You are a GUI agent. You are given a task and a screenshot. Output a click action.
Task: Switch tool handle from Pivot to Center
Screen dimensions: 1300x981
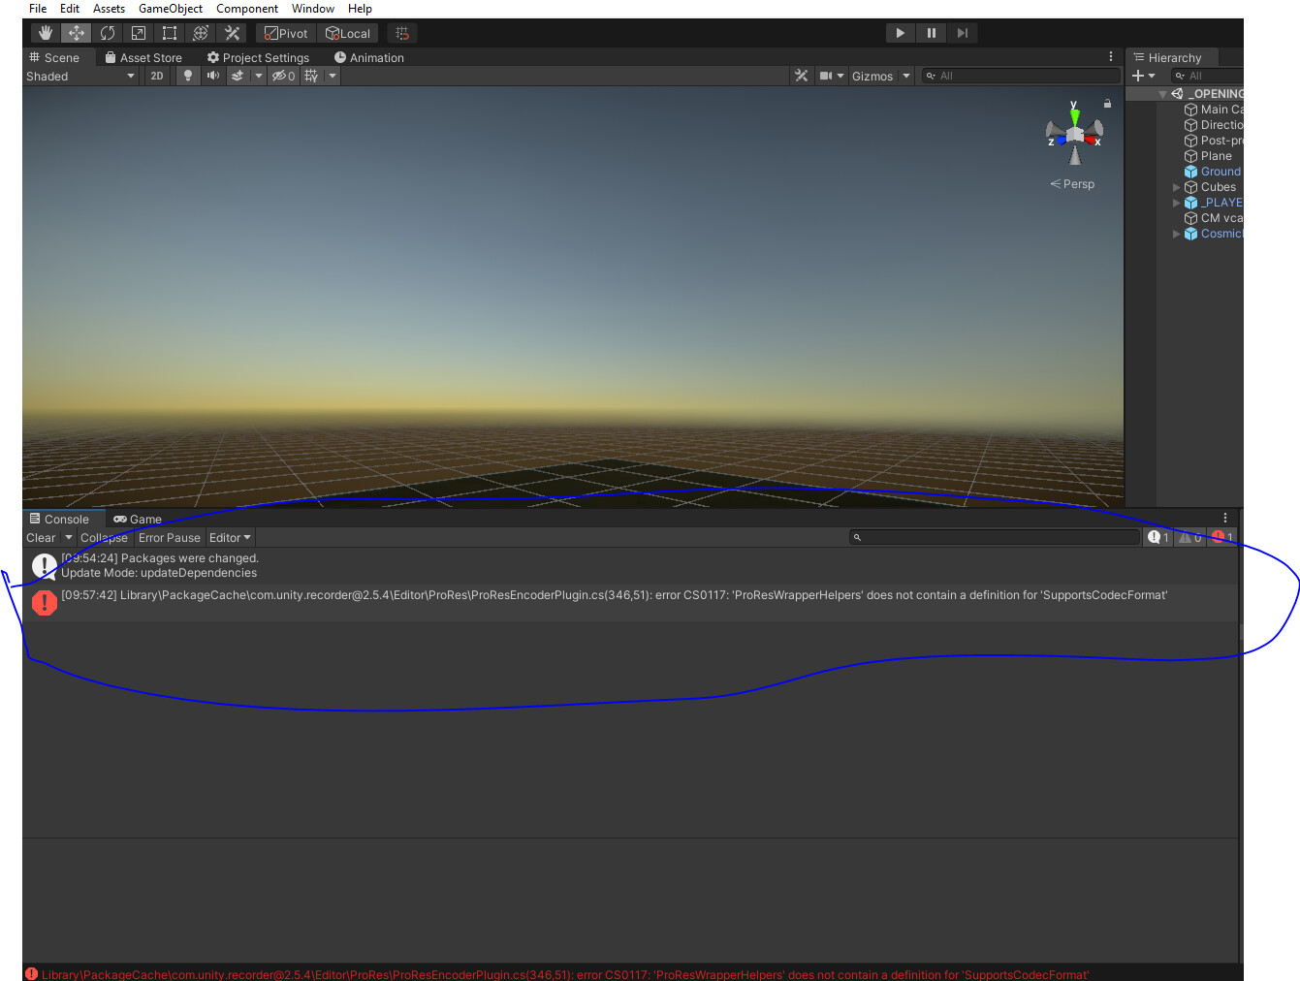(x=284, y=32)
